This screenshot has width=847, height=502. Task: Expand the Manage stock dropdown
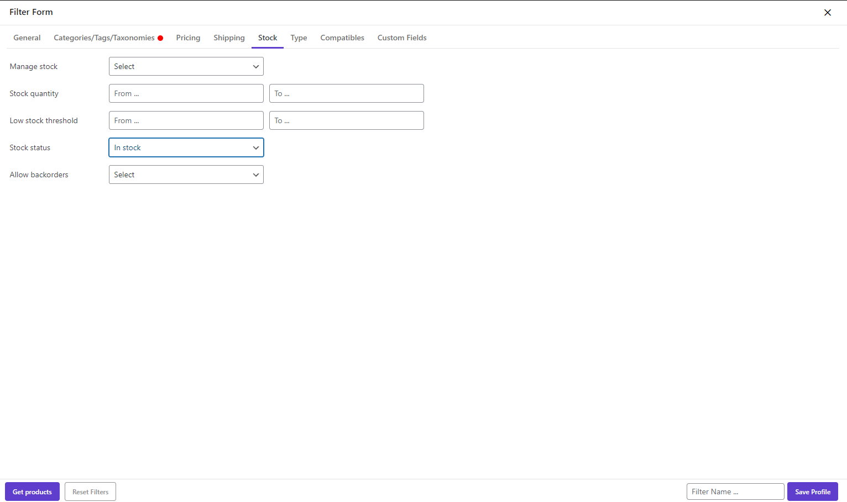[186, 66]
